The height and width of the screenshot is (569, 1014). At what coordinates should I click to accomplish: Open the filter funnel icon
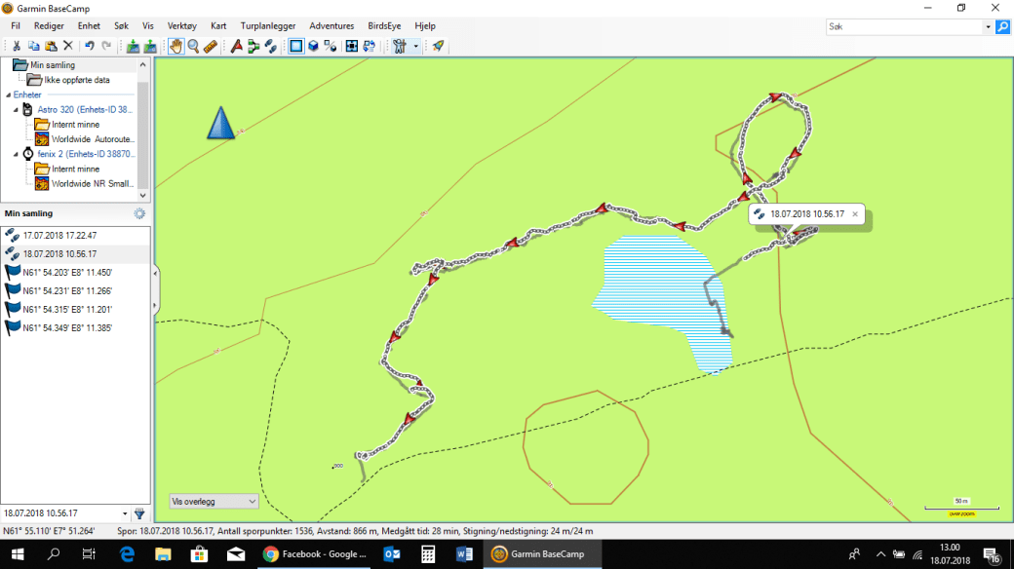pos(139,513)
